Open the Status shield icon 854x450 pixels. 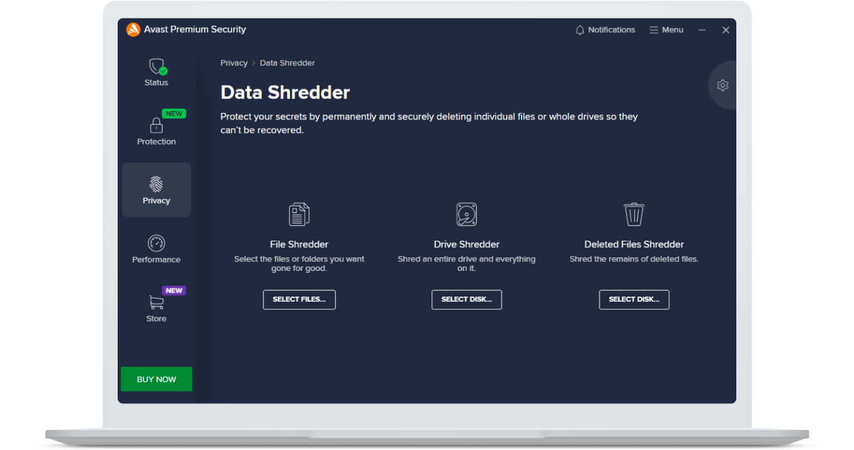pos(156,67)
